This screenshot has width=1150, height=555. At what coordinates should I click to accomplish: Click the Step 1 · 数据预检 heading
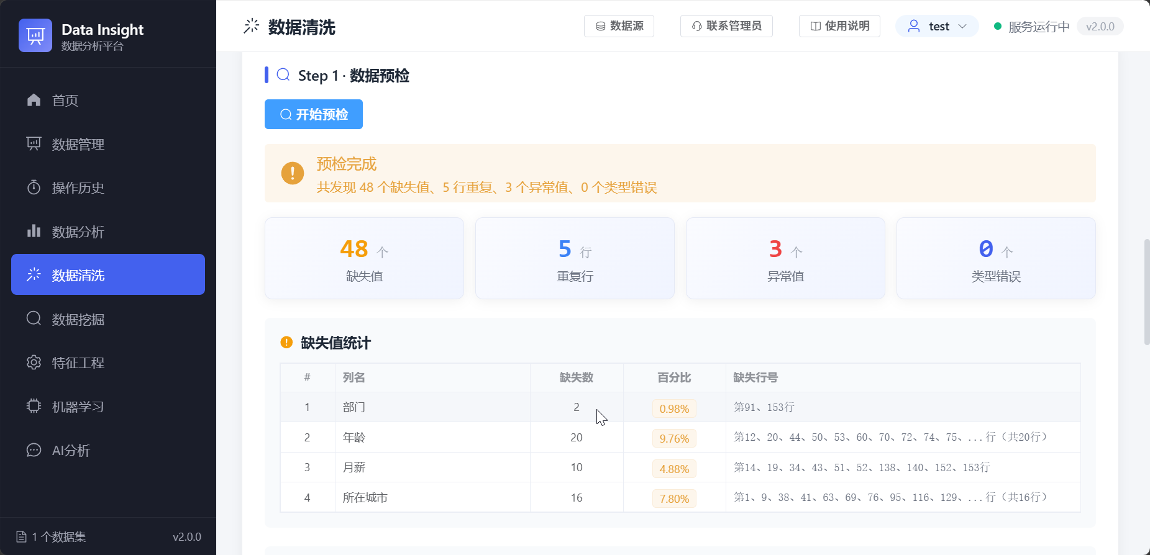(x=354, y=76)
